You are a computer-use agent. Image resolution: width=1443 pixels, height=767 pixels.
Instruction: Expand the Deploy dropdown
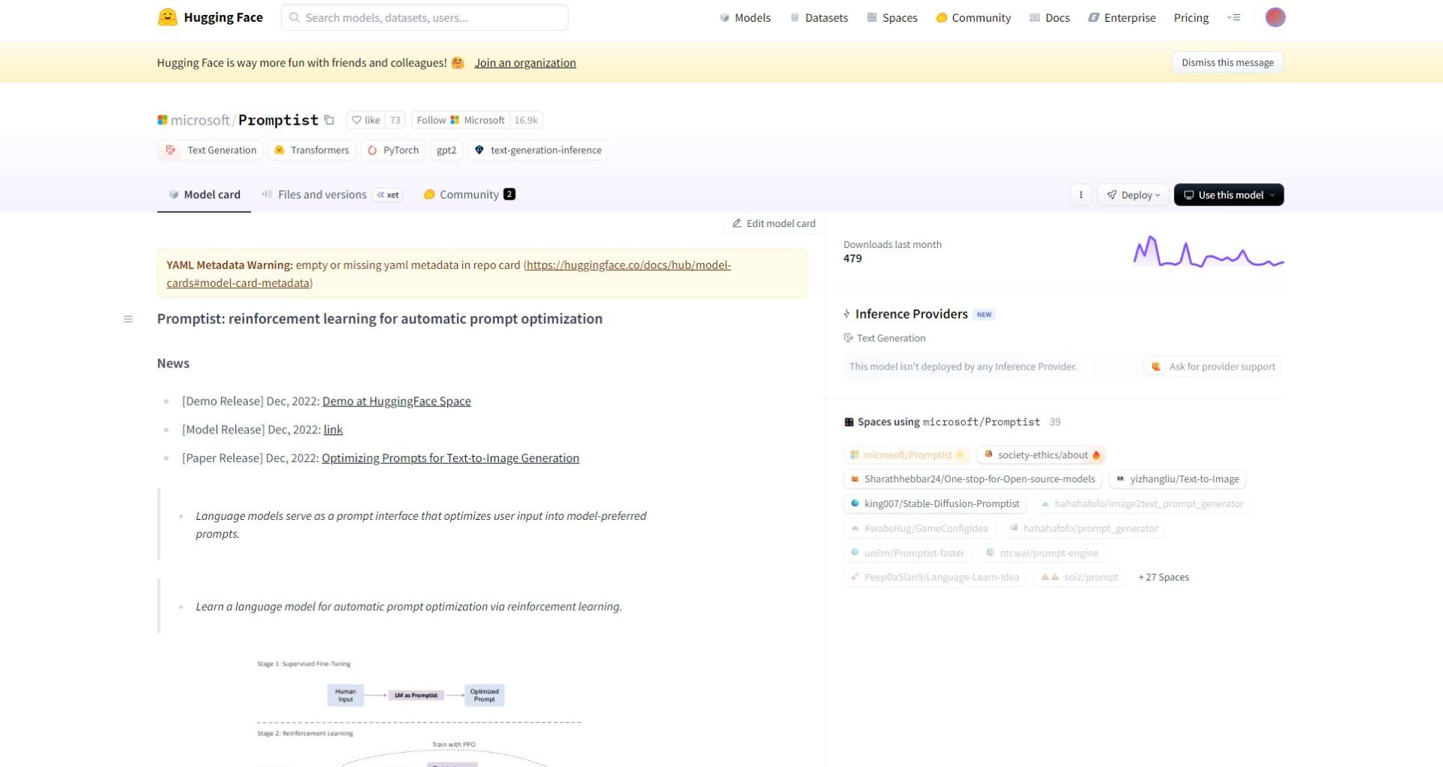[1133, 195]
